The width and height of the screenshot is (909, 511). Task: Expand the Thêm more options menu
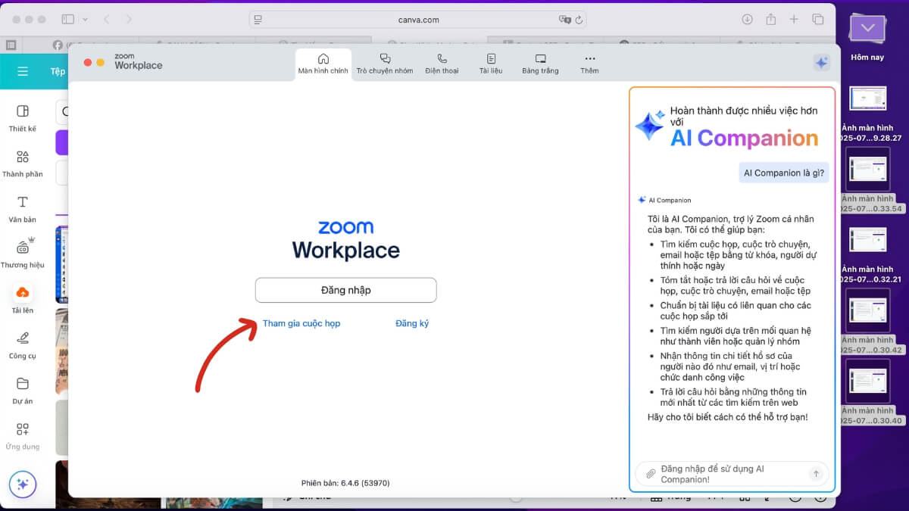pos(589,64)
